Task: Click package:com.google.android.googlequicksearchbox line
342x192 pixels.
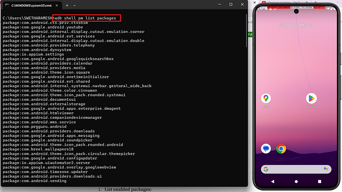Action: pos(58,59)
